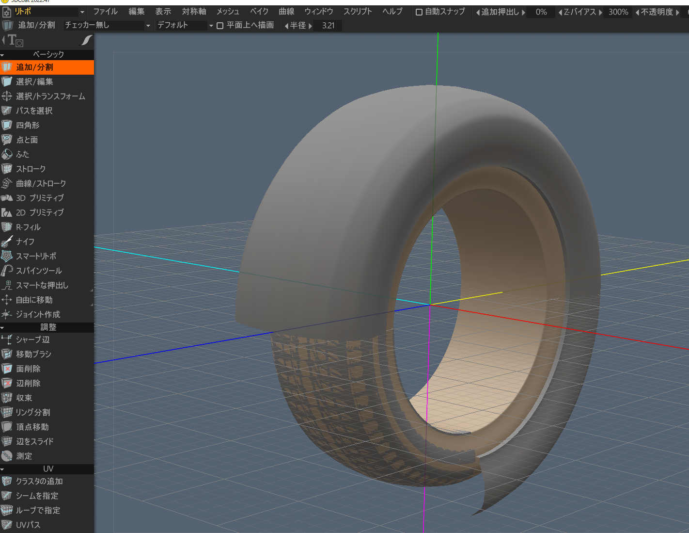This screenshot has height=533, width=689.
Task: Click the brush stroke icon above the tool list
Action: pos(86,41)
